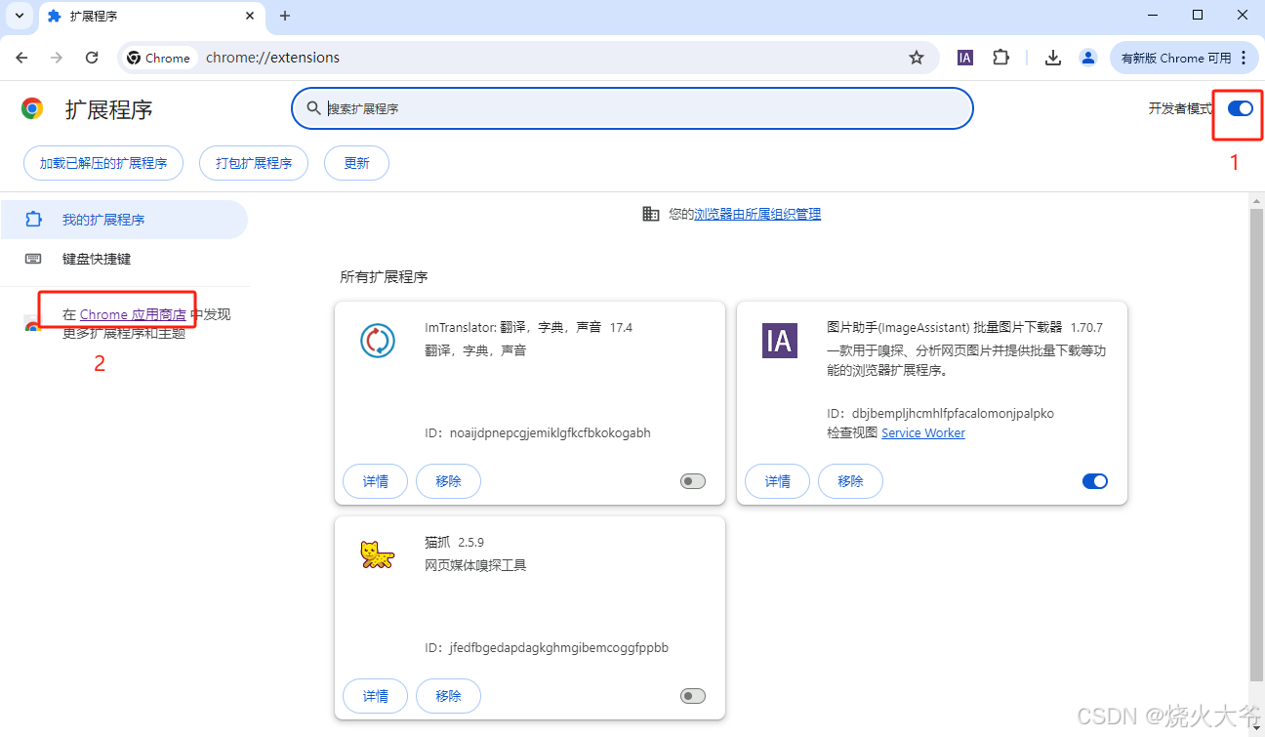Click the Chrome logo beside 扩展程序 title
1265x737 pixels.
pos(32,108)
